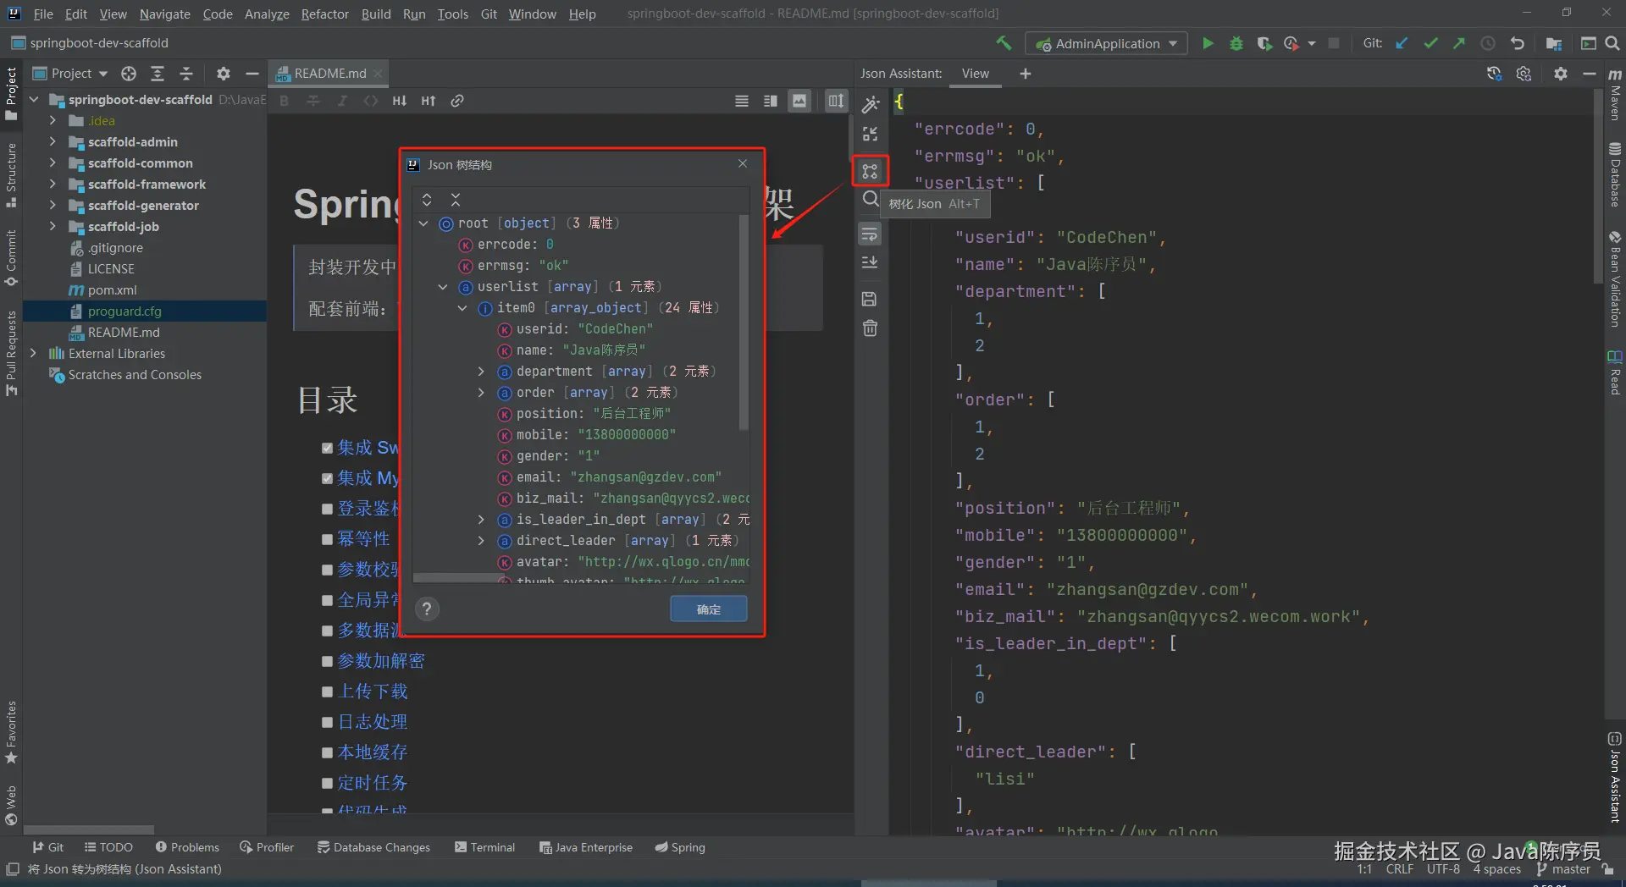Image resolution: width=1626 pixels, height=887 pixels.
Task: Click the 确定 button in dialog
Action: pyautogui.click(x=708, y=609)
